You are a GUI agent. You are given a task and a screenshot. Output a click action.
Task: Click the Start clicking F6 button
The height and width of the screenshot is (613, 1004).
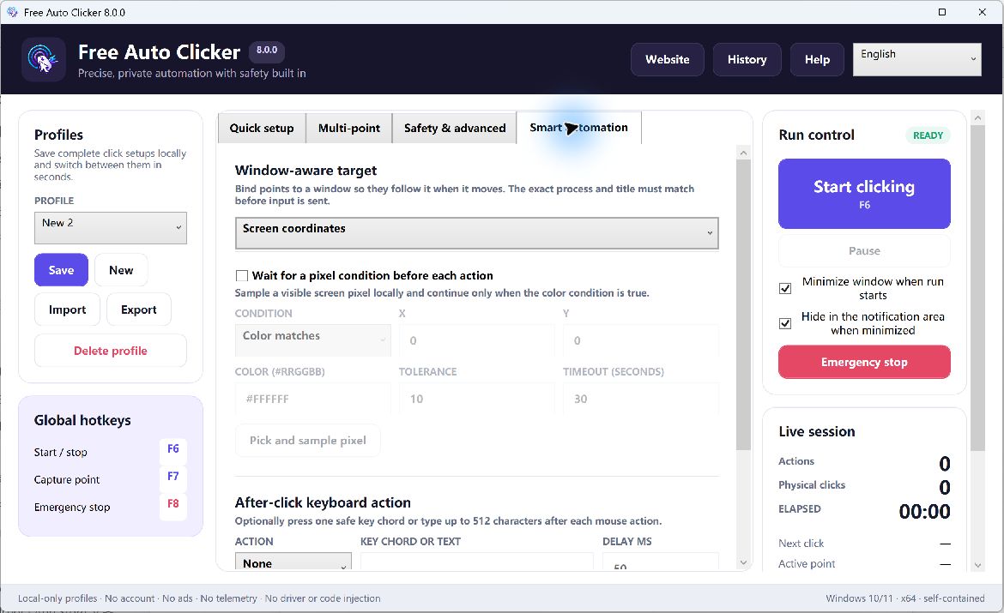click(x=864, y=194)
